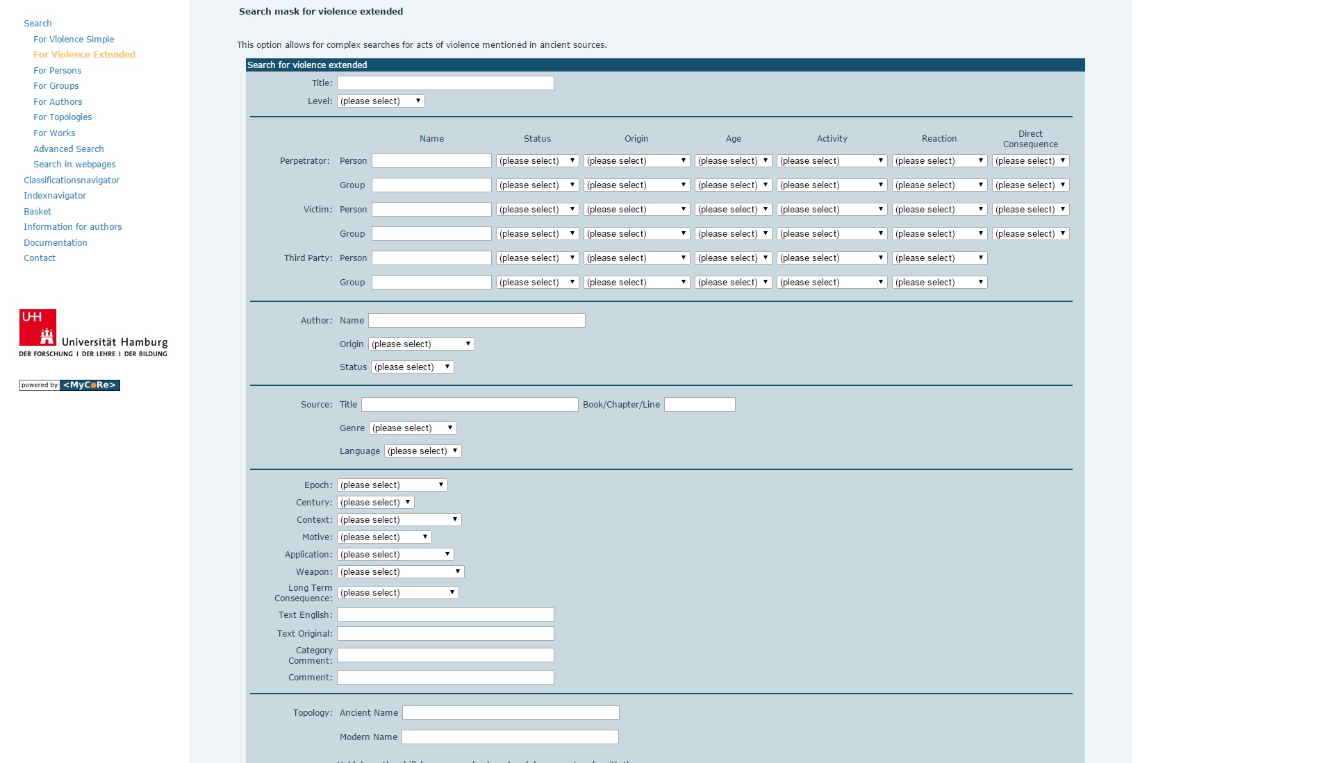1322x763 pixels.
Task: Open Third Party Group Reaction dropdown
Action: click(x=939, y=283)
